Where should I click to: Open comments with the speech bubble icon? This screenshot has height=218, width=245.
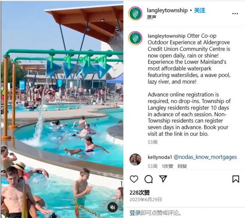(x=149, y=179)
